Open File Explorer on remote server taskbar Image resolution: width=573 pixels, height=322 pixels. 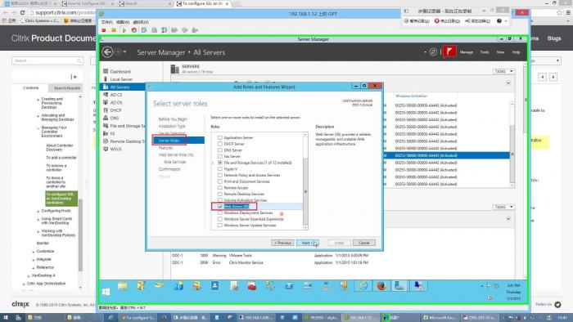pyautogui.click(x=123, y=286)
